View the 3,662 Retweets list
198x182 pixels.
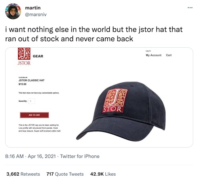[x=23, y=174]
